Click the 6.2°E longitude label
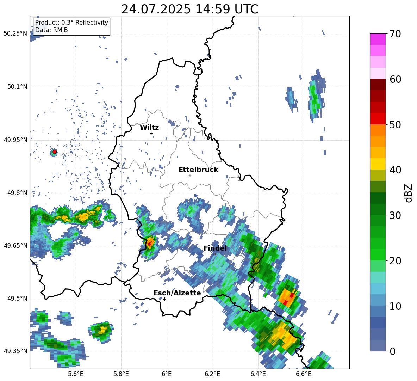The width and height of the screenshot is (417, 381). (x=212, y=374)
